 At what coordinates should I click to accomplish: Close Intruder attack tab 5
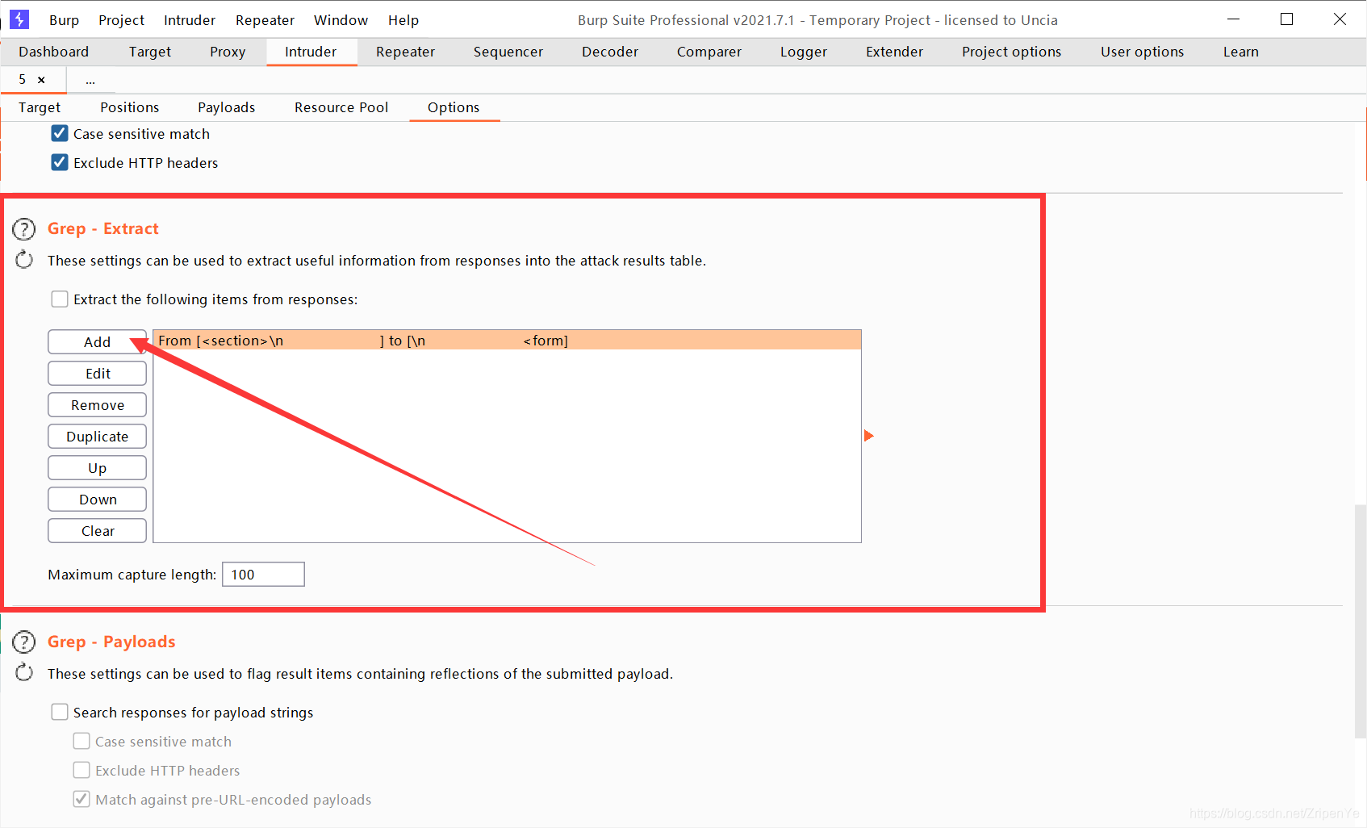[41, 80]
